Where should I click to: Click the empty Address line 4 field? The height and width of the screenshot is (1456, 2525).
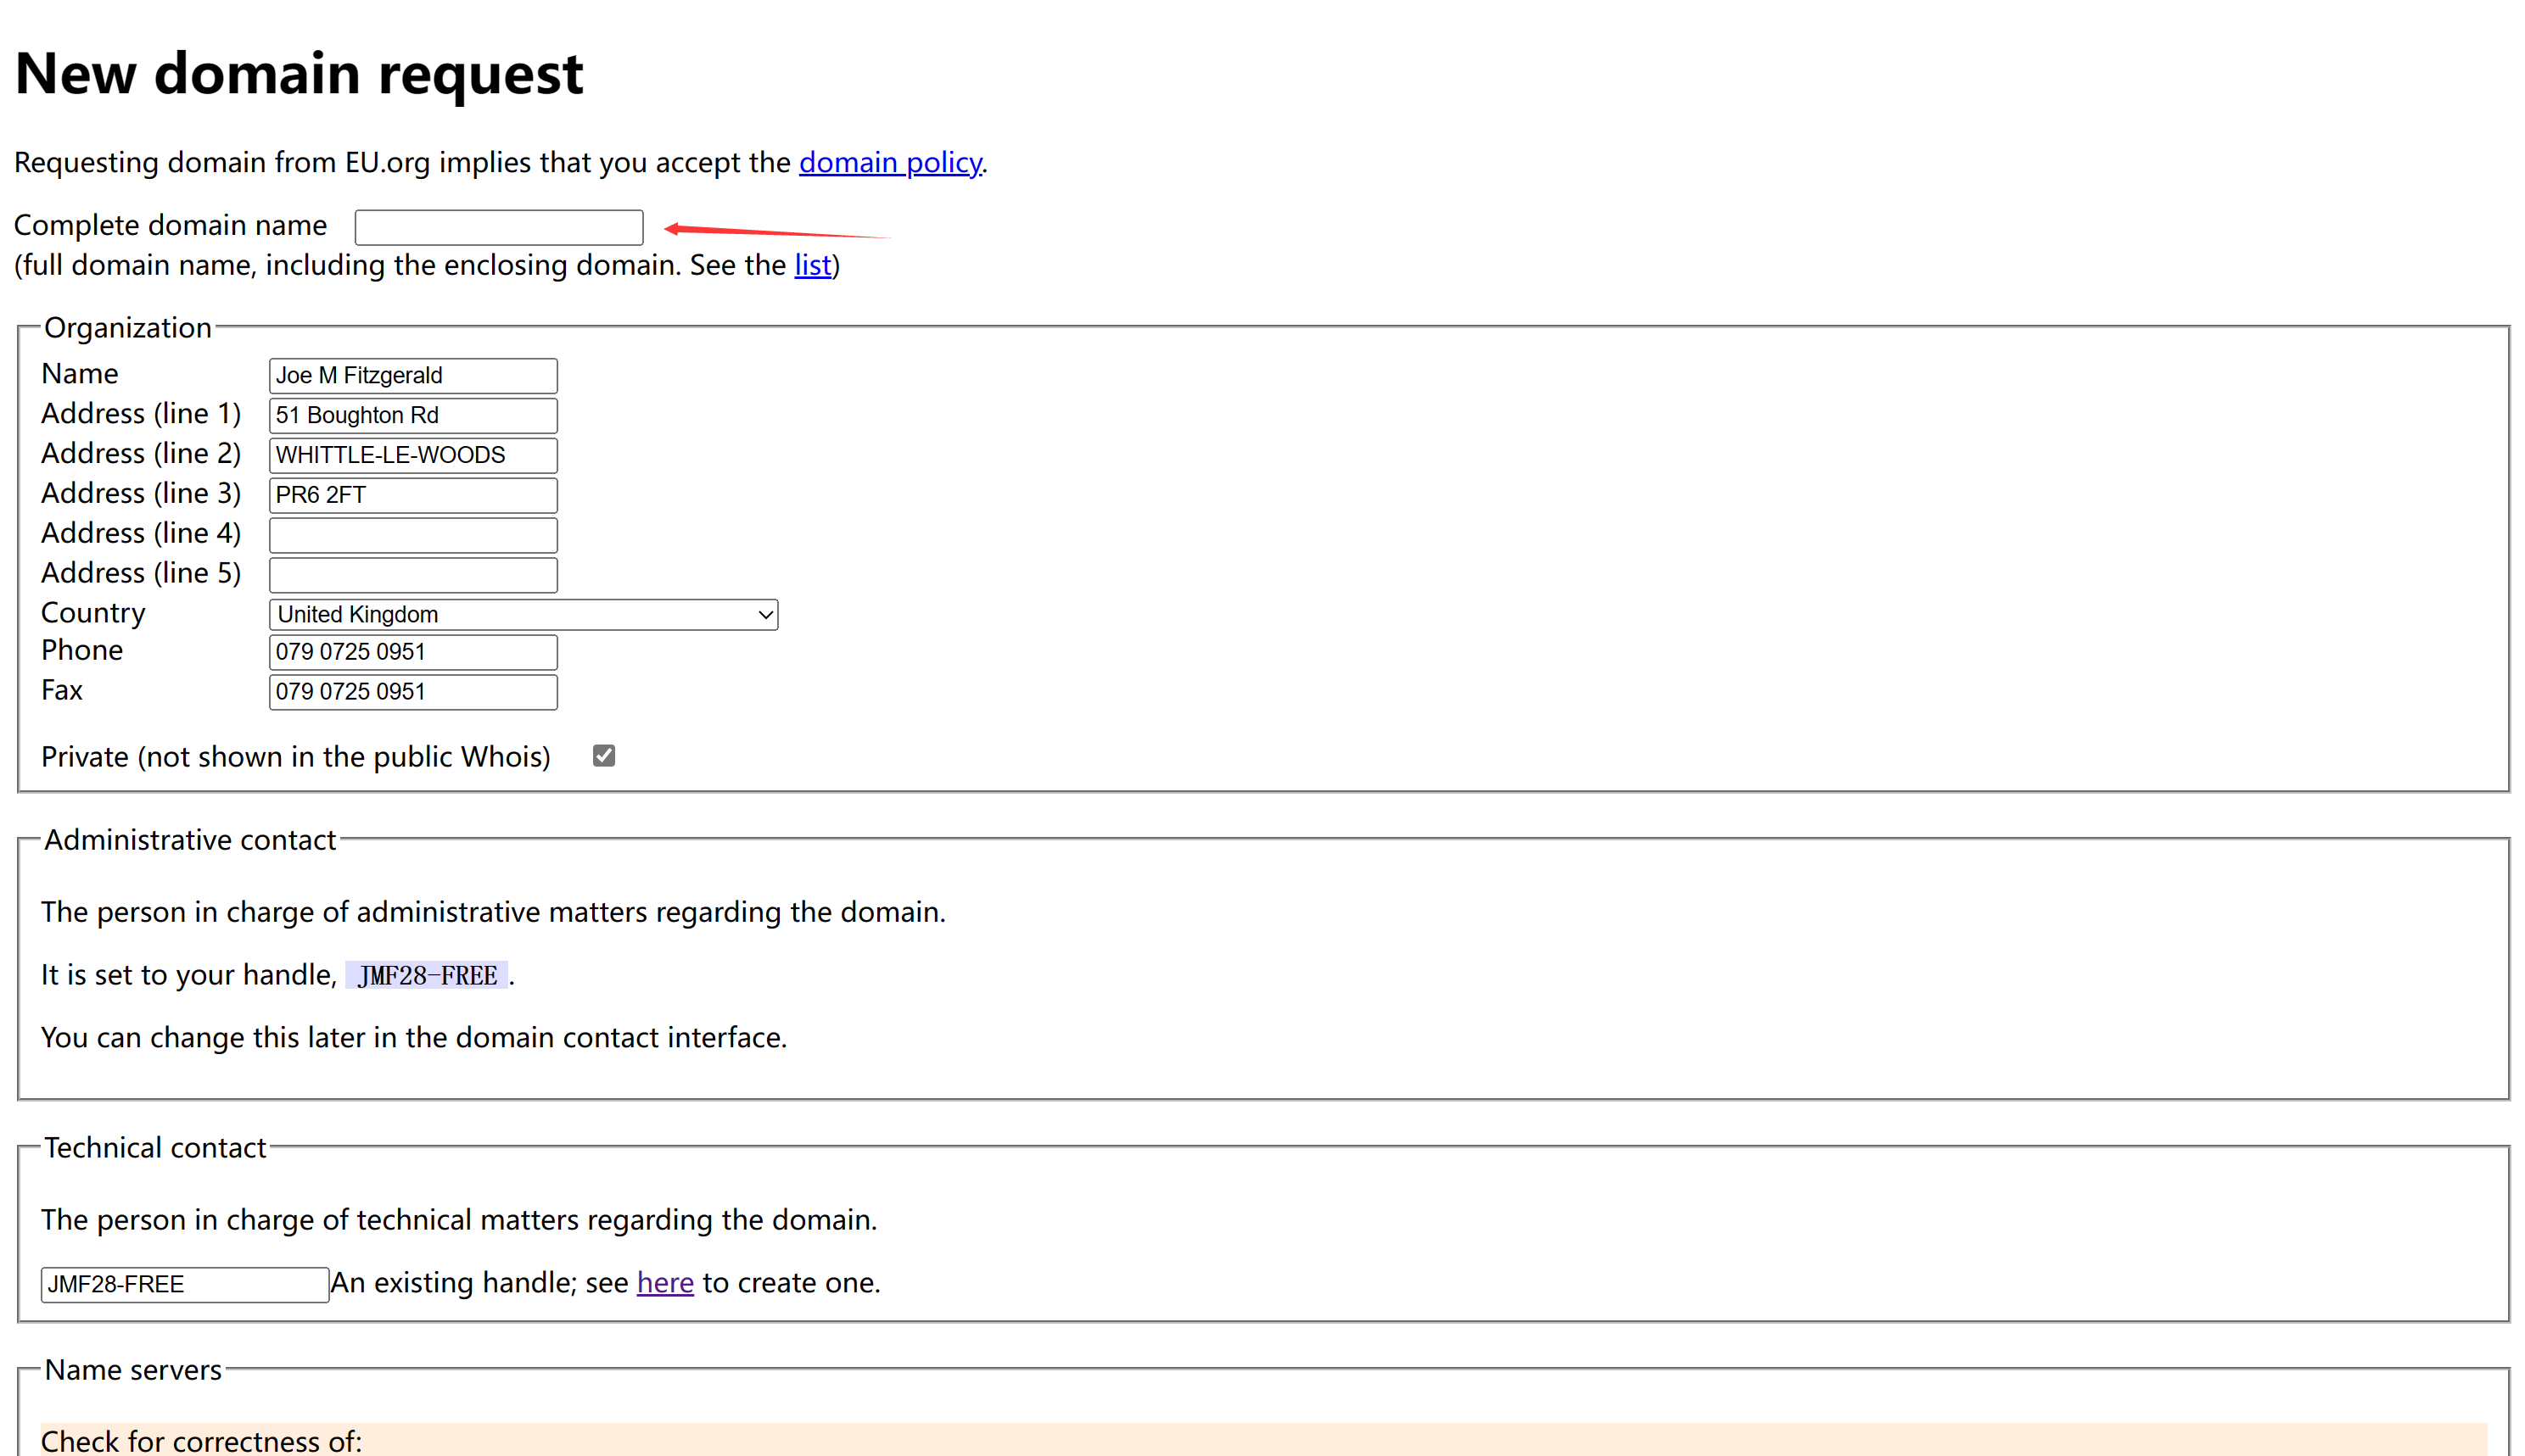412,535
